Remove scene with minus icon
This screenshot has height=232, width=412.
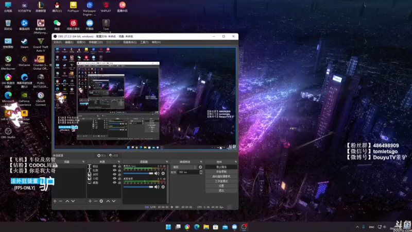(60, 201)
